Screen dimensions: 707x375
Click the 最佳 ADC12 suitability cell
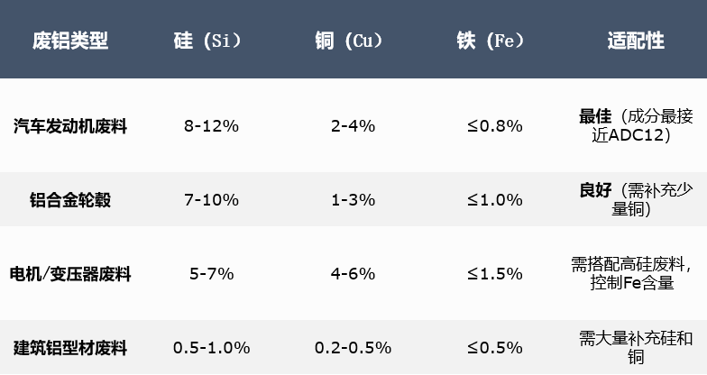[636, 126]
